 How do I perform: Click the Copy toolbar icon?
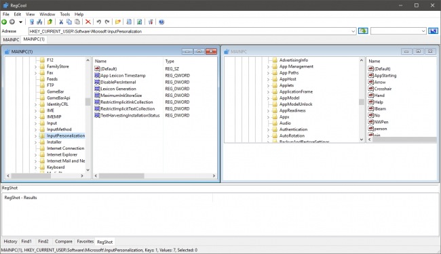click(x=69, y=22)
